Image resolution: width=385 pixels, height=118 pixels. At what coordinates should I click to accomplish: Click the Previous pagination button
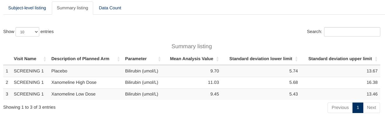click(x=340, y=107)
